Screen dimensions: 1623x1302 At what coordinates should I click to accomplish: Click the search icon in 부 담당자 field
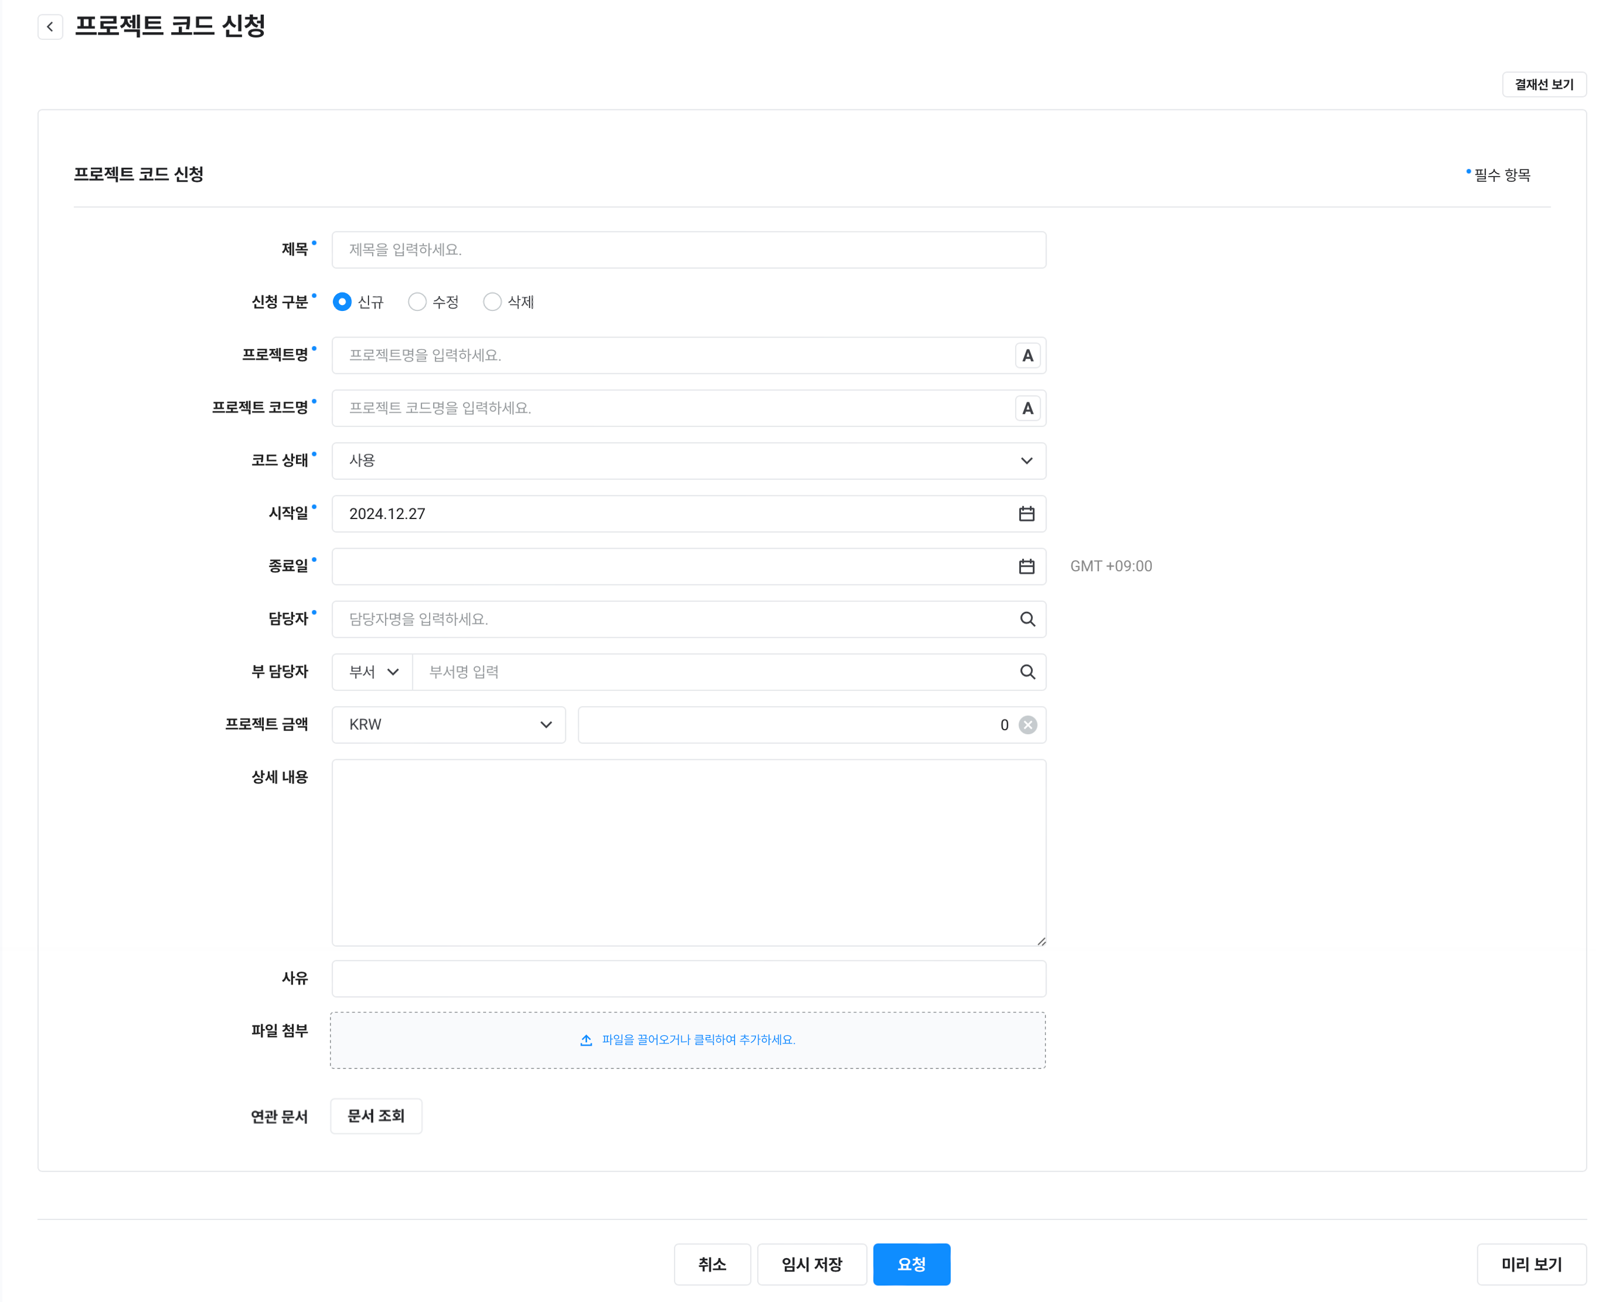1027,672
